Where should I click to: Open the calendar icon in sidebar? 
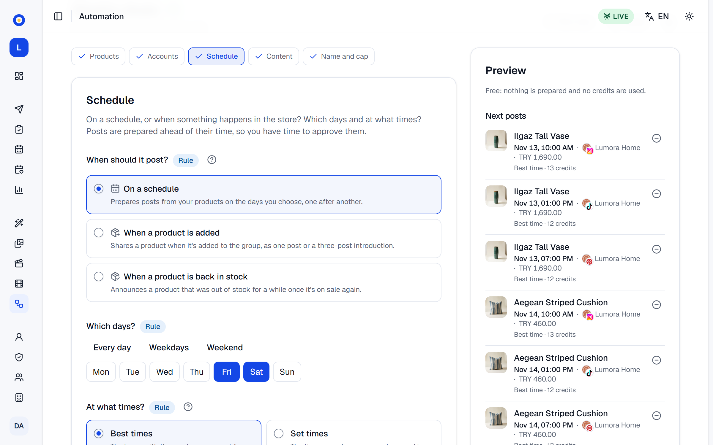coord(19,149)
